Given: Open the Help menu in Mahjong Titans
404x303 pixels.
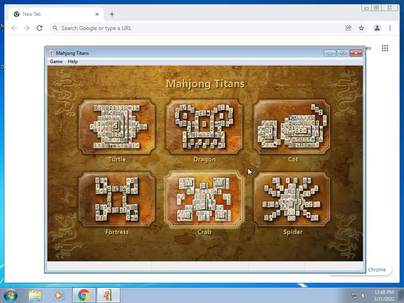Looking at the screenshot, I should [73, 61].
